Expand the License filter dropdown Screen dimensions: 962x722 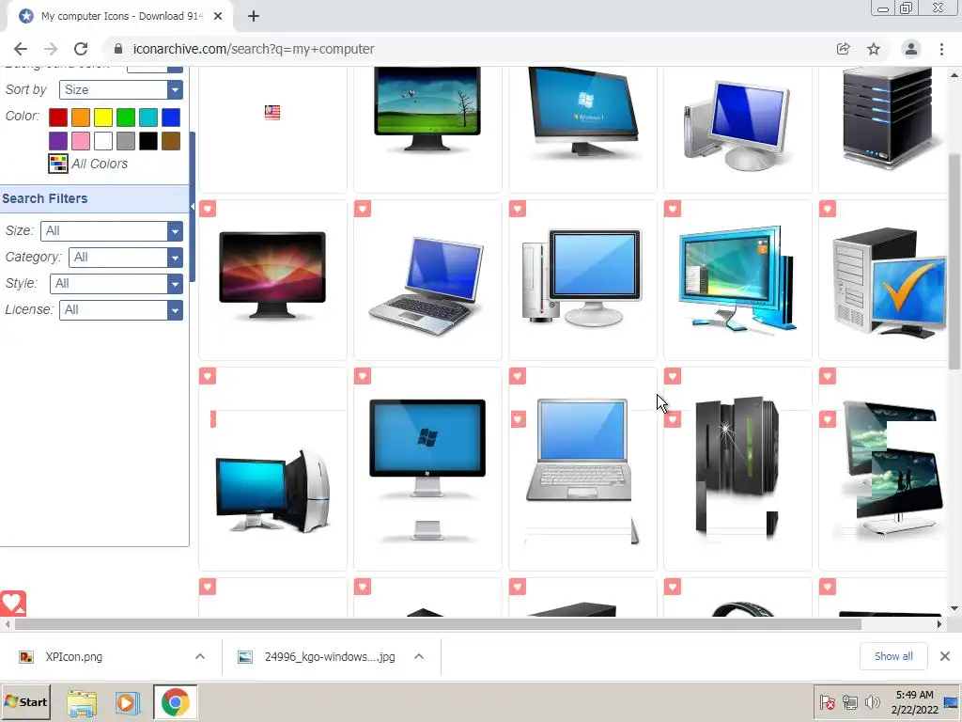[121, 310]
